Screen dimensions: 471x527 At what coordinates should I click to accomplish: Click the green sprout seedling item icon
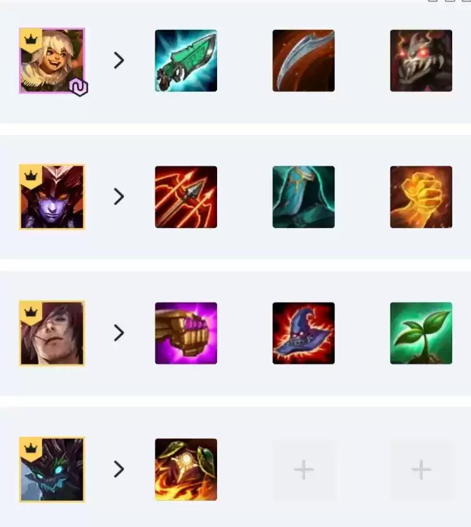[x=421, y=333]
